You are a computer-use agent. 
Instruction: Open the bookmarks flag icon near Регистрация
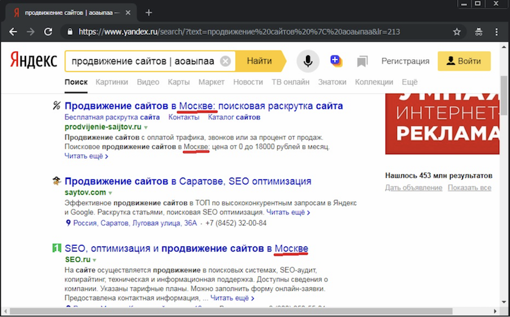(x=362, y=61)
